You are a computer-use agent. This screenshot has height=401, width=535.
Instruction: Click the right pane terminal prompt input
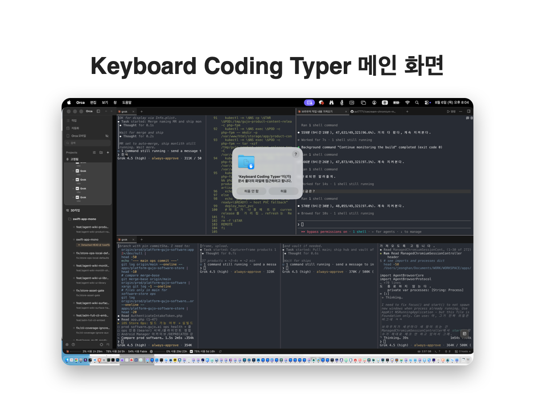click(x=384, y=224)
